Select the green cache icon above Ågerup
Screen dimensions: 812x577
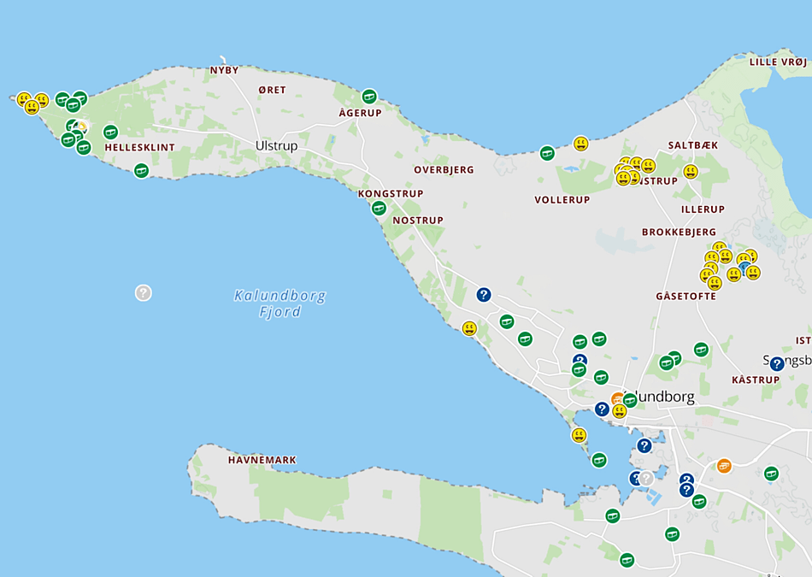click(x=369, y=97)
